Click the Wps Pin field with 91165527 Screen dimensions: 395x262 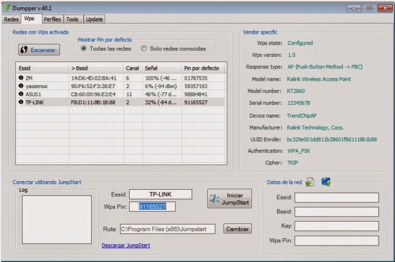[x=152, y=206]
